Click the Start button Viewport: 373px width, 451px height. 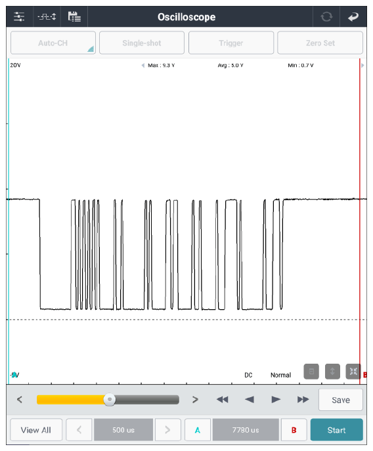point(336,430)
